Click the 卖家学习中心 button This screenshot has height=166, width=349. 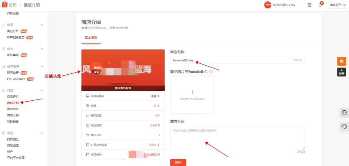point(338,5)
